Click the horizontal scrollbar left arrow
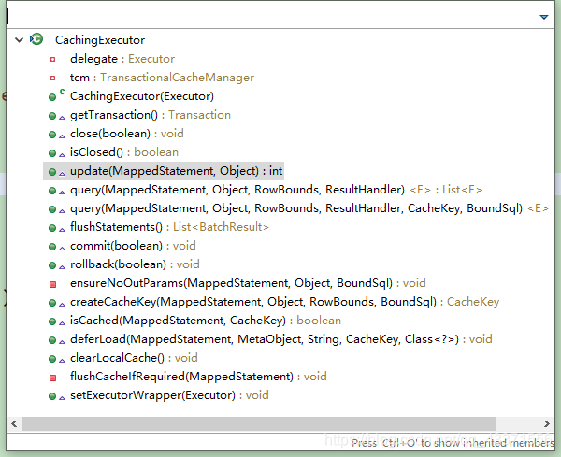Image resolution: width=561 pixels, height=457 pixels. pos(14,423)
